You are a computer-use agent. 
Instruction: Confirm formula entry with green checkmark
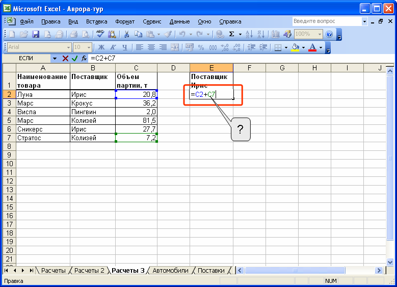[74, 59]
